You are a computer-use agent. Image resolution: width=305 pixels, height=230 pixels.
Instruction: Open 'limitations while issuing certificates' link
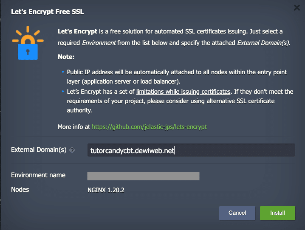coord(183,92)
